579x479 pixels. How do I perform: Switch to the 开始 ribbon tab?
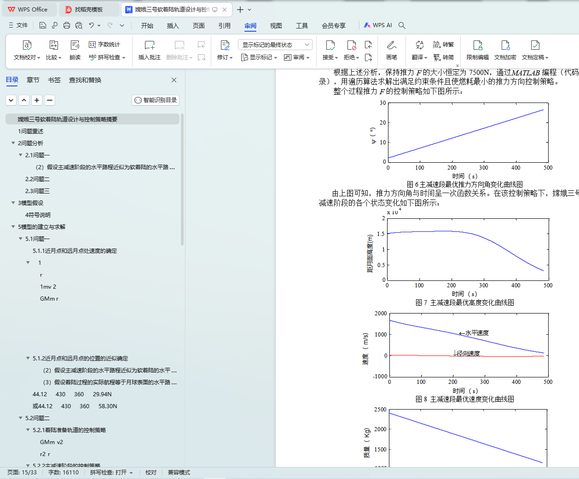pos(147,25)
